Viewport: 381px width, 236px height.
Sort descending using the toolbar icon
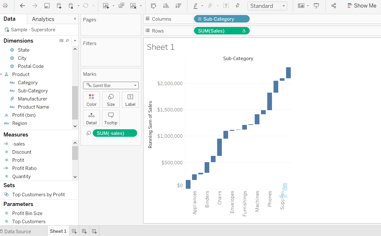[178, 6]
